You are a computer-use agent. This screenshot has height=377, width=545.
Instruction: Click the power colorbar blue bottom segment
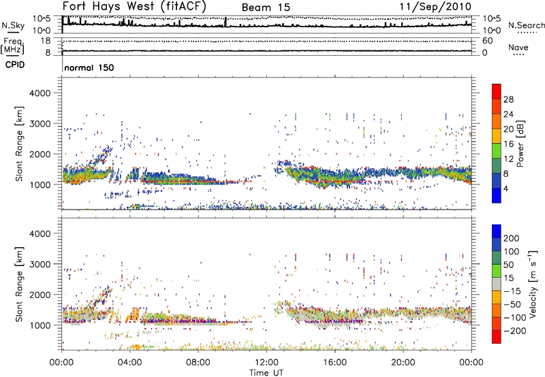click(497, 195)
